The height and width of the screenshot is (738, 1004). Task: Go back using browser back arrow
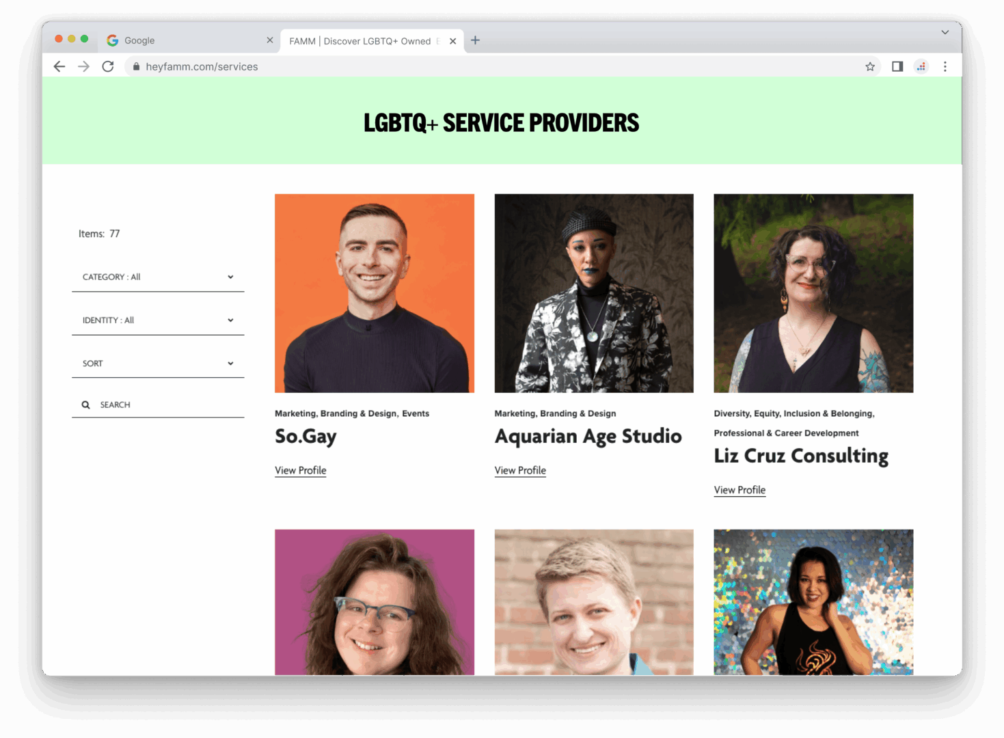59,66
